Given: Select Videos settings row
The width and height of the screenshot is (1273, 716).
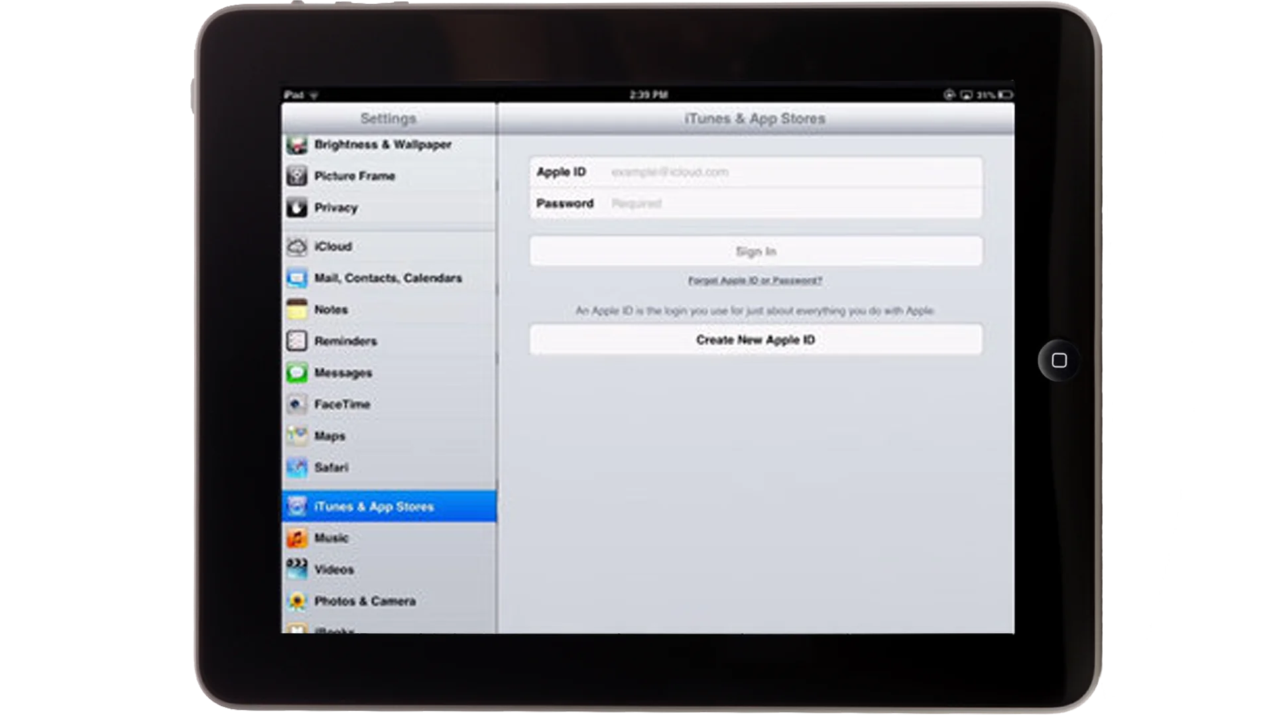Looking at the screenshot, I should (x=389, y=569).
